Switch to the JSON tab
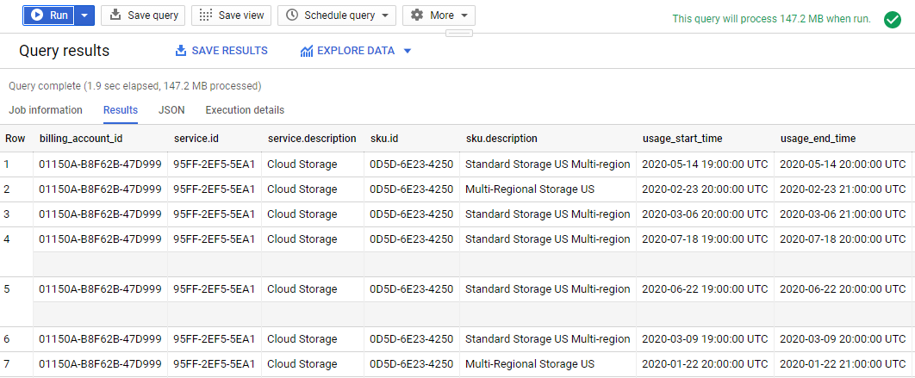 (x=171, y=109)
